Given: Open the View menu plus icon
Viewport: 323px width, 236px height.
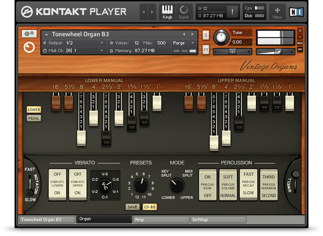Looking at the screenshot, I should point(277,12).
